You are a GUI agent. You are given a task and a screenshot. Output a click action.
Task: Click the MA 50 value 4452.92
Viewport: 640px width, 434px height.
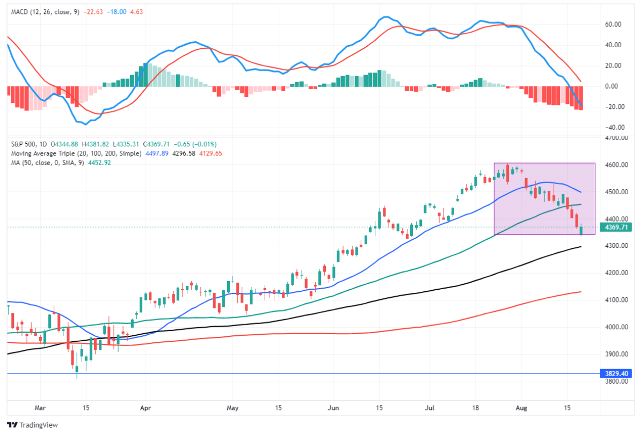coord(99,163)
